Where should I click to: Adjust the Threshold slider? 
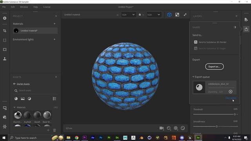pos(215,114)
